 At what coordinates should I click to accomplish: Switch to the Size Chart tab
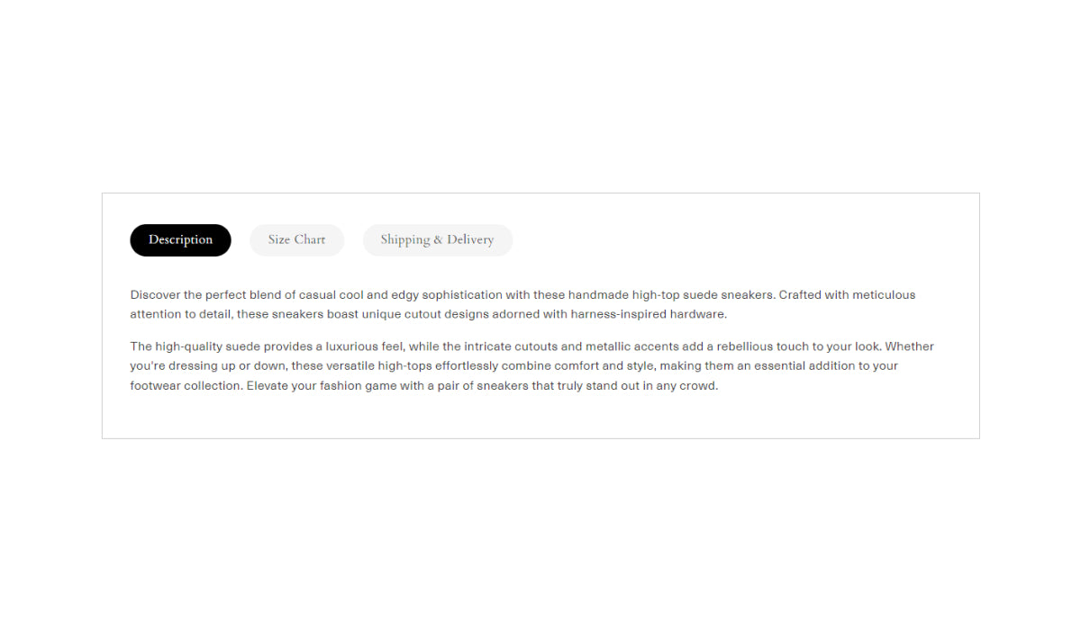pos(297,240)
